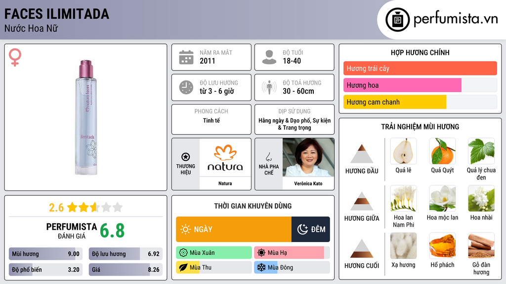Click the Độ phổ biến 3.20 score bar
Image resolution: width=506 pixels, height=284 pixels.
[45, 270]
